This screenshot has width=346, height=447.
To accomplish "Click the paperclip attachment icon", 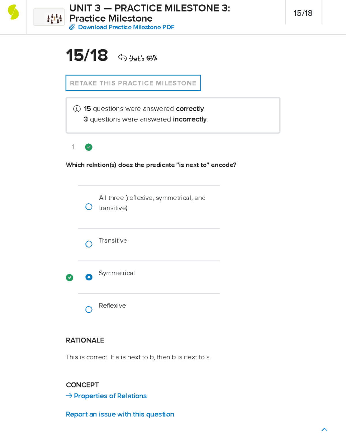I will click(72, 27).
